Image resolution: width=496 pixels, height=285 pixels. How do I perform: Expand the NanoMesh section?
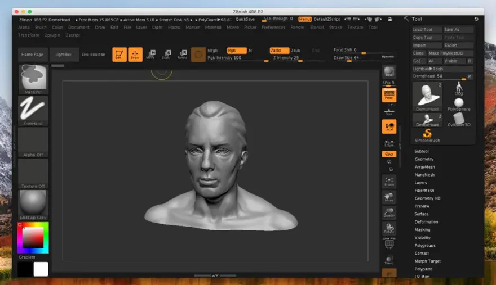pos(424,175)
